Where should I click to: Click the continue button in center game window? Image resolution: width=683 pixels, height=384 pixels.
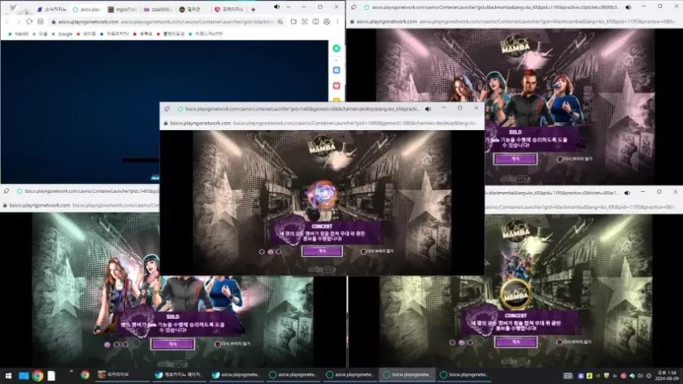[321, 251]
